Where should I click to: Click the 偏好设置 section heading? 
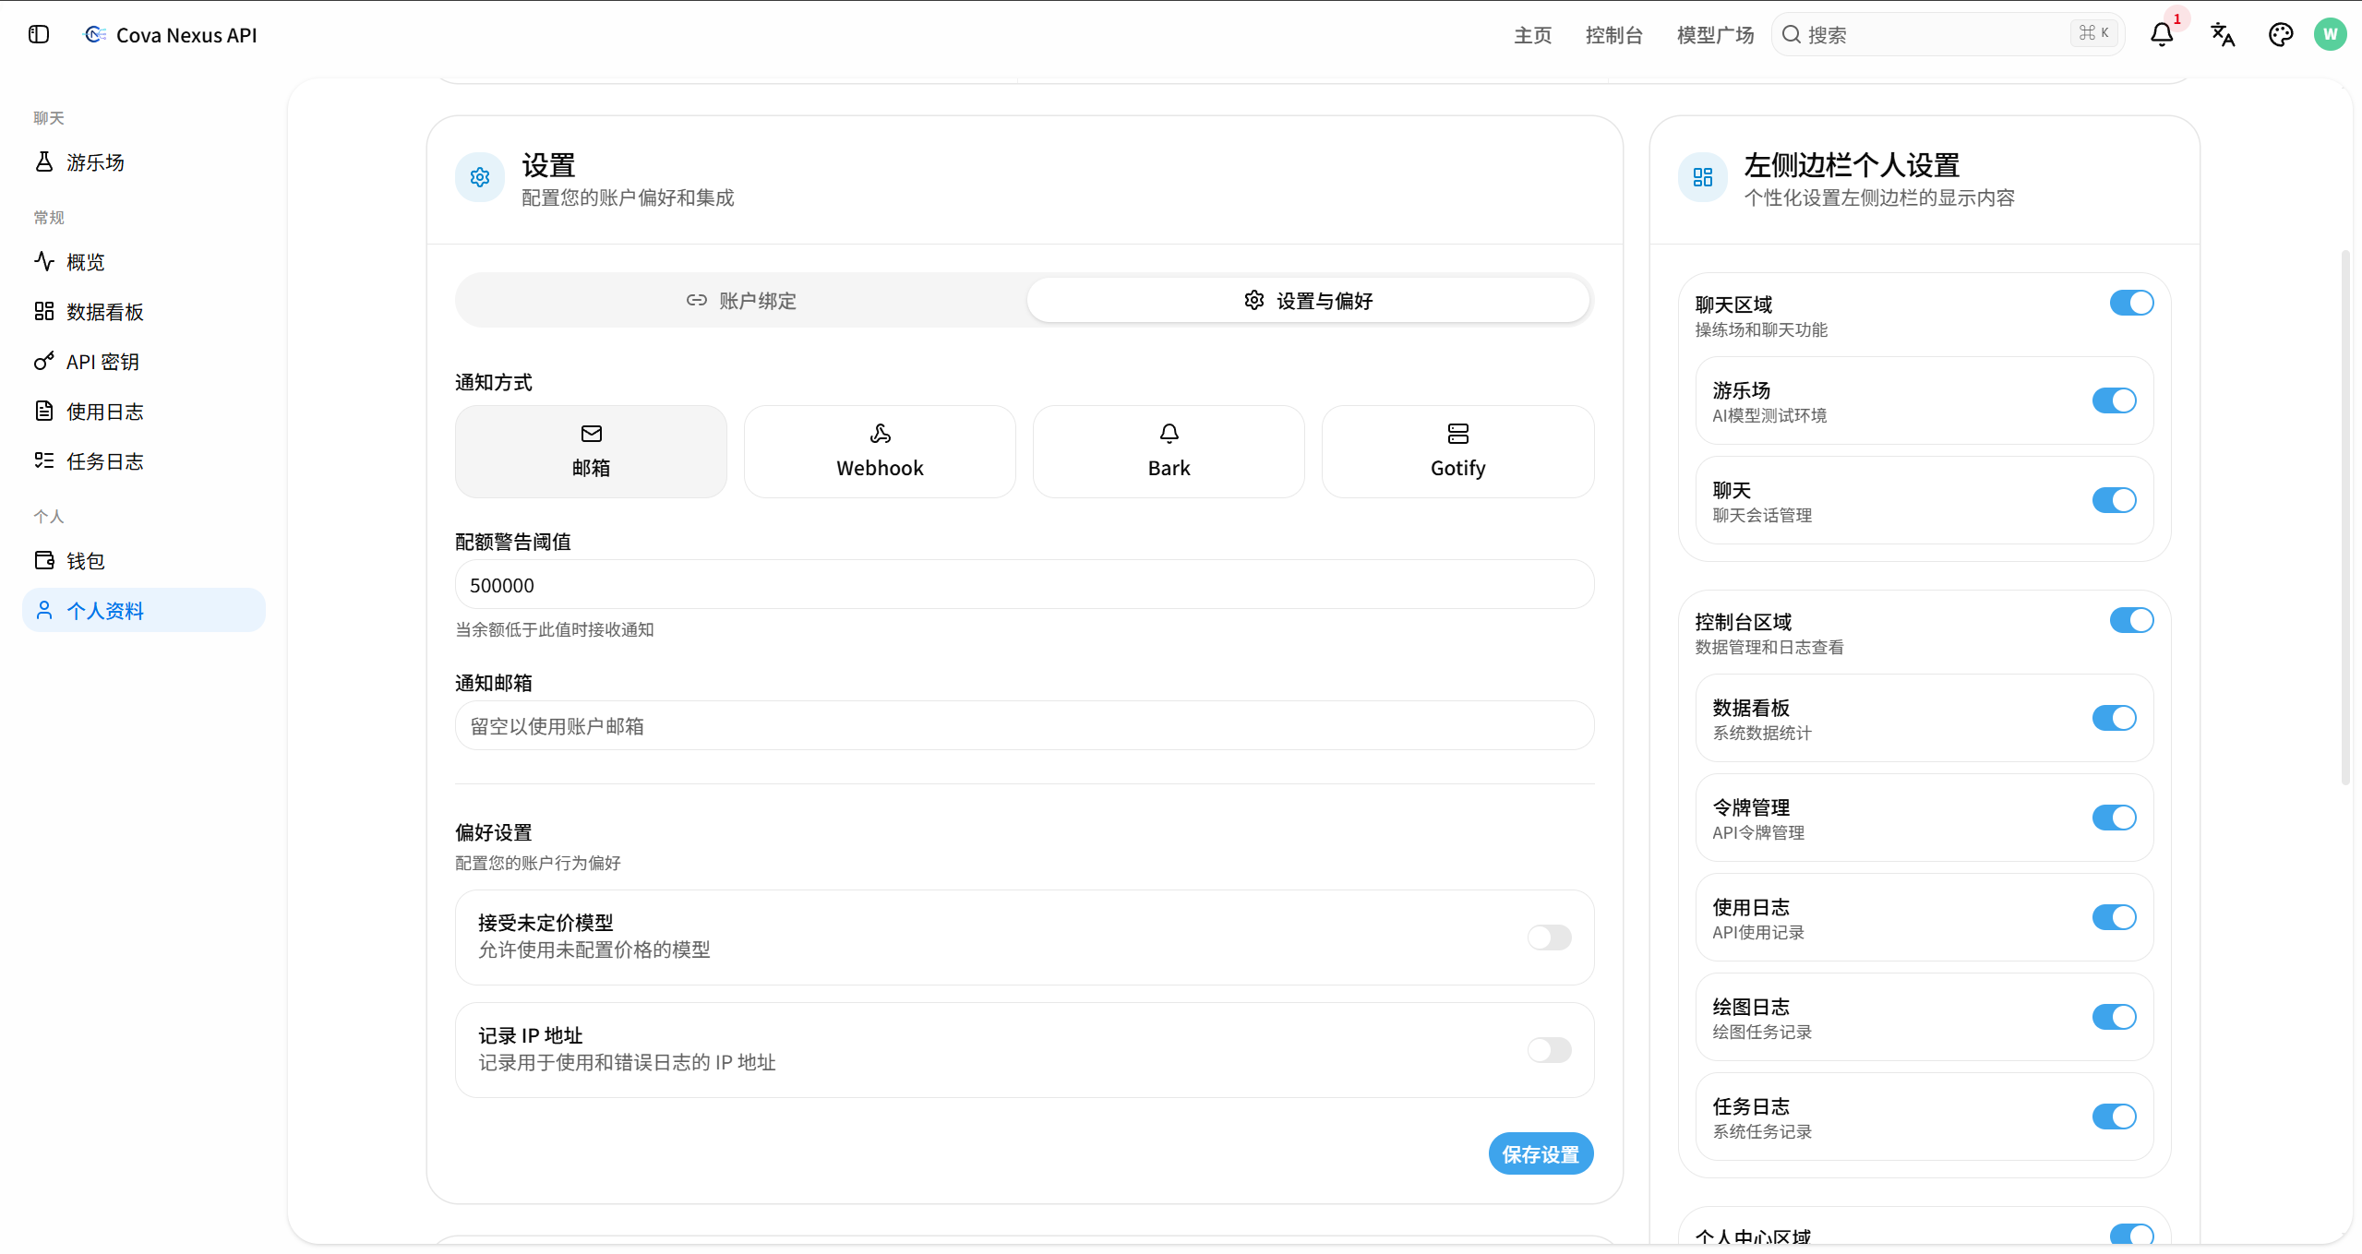[x=494, y=832]
